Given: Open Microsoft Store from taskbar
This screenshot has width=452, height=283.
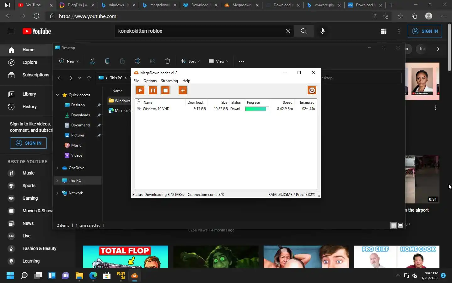Looking at the screenshot, I should (107, 276).
